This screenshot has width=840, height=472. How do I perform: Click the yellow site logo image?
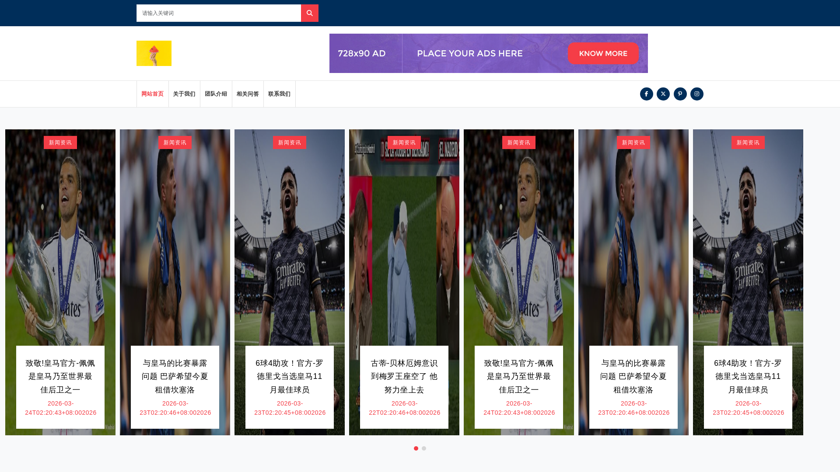click(154, 53)
